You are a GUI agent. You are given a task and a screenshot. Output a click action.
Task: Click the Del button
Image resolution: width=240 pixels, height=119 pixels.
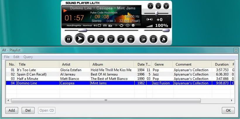pyautogui.click(x=28, y=111)
